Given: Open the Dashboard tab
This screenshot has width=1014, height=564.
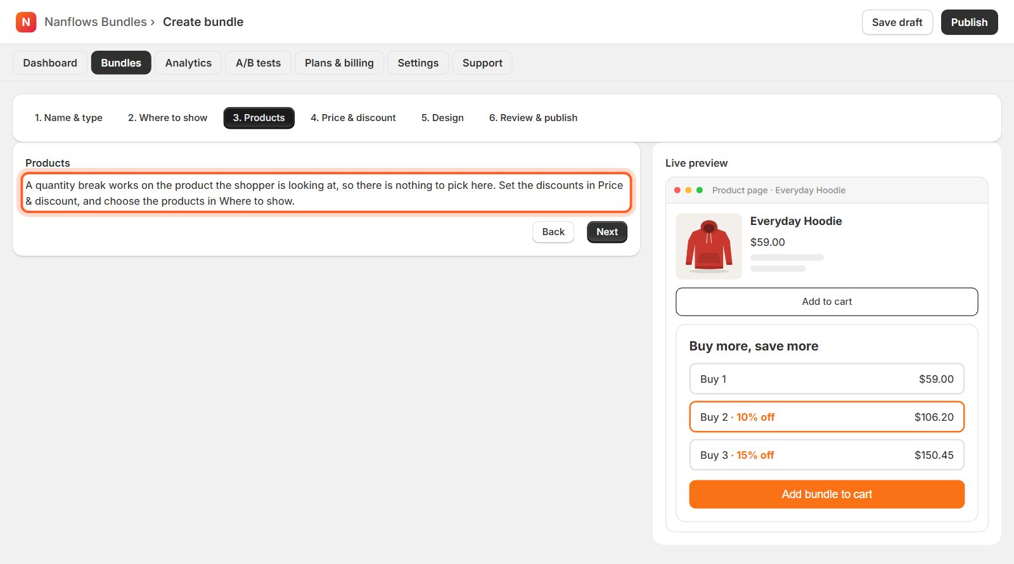Looking at the screenshot, I should point(50,63).
